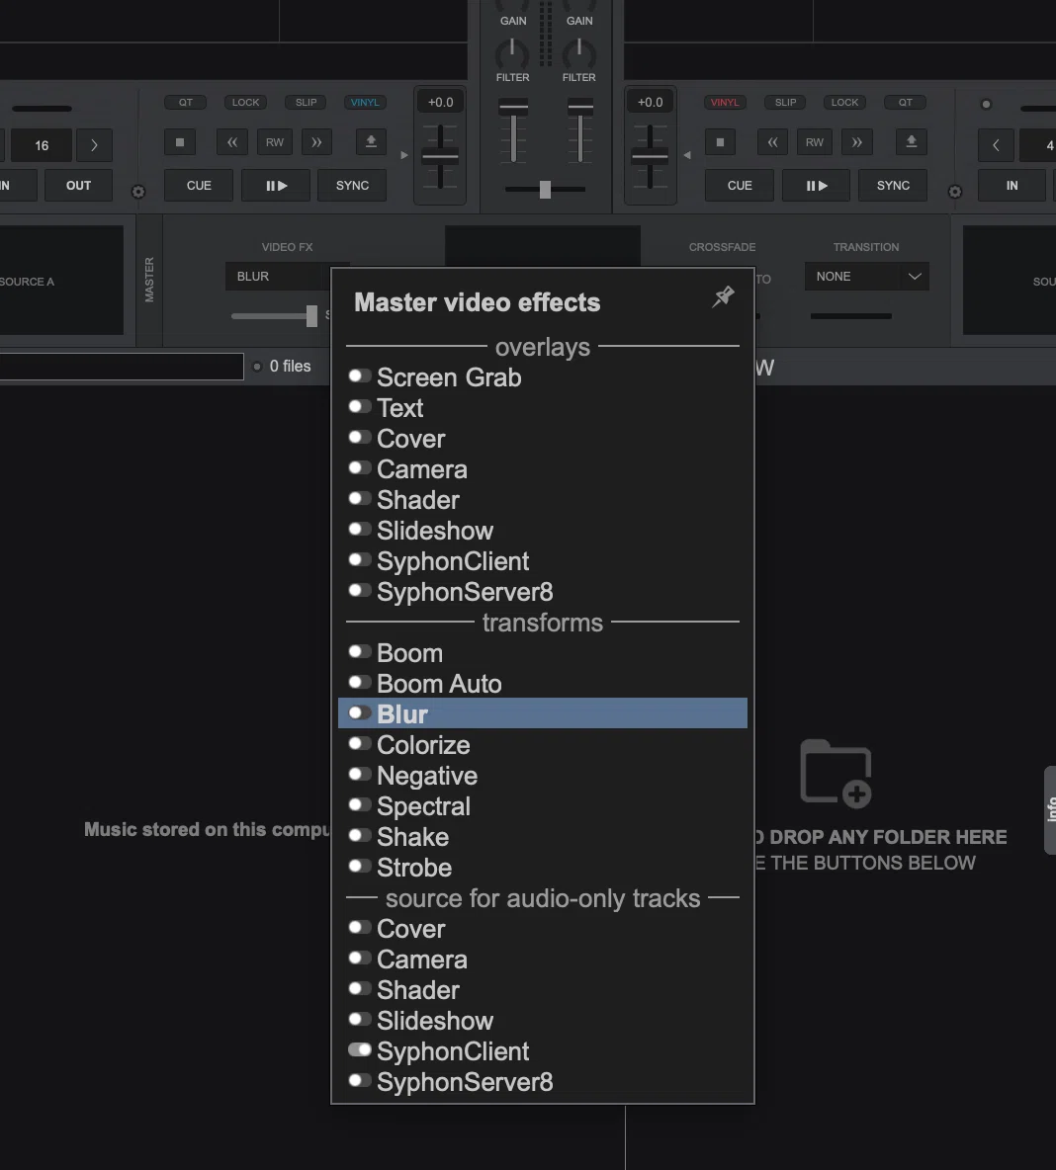1056x1170 pixels.
Task: Seek backward on the right deck
Action: point(773,141)
